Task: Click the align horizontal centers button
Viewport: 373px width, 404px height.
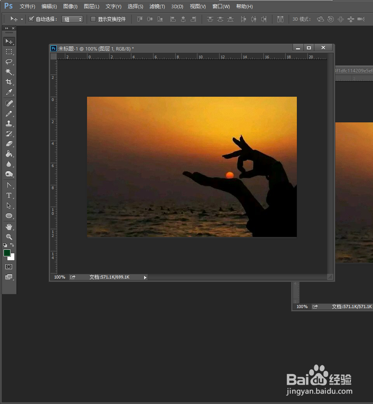Action: point(183,19)
